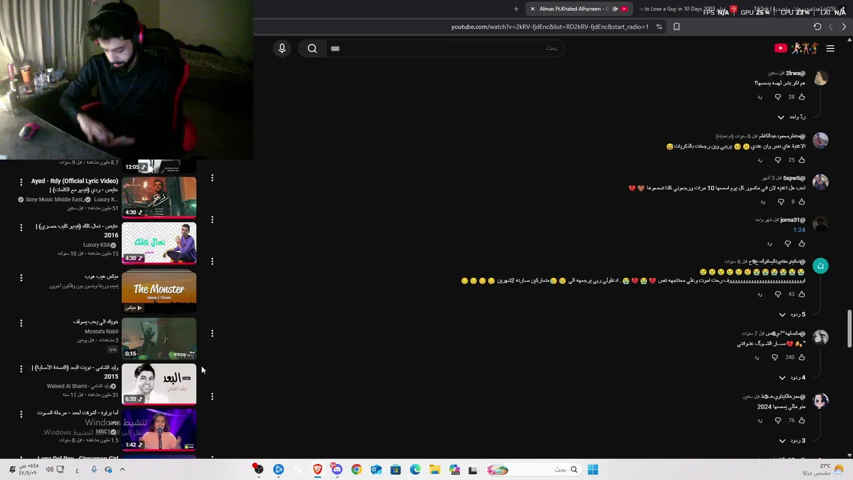Expand the single reply under @2lrwa
The image size is (853, 480).
coord(792,117)
